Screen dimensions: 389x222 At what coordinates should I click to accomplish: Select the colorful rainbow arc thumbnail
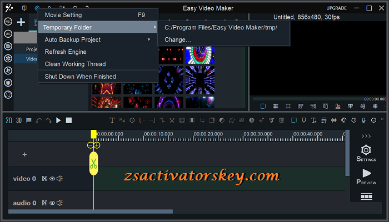pyautogui.click(x=200, y=55)
